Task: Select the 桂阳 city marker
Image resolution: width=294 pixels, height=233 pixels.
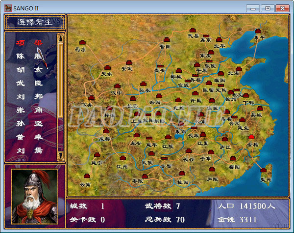Action: click(x=182, y=173)
